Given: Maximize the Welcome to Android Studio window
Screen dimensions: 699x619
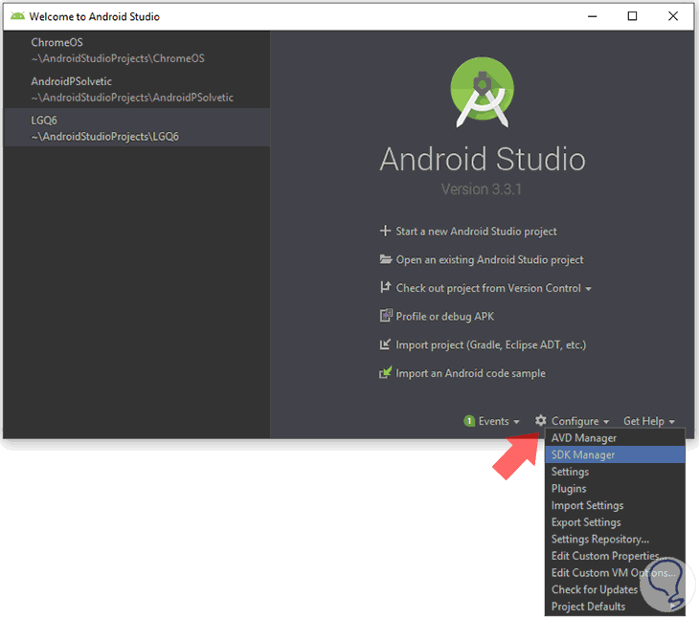Looking at the screenshot, I should click(632, 16).
